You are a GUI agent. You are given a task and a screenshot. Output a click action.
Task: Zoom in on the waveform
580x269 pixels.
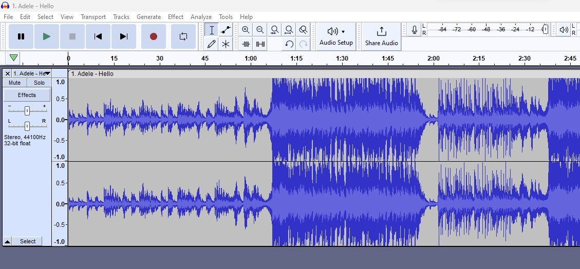pos(246,30)
